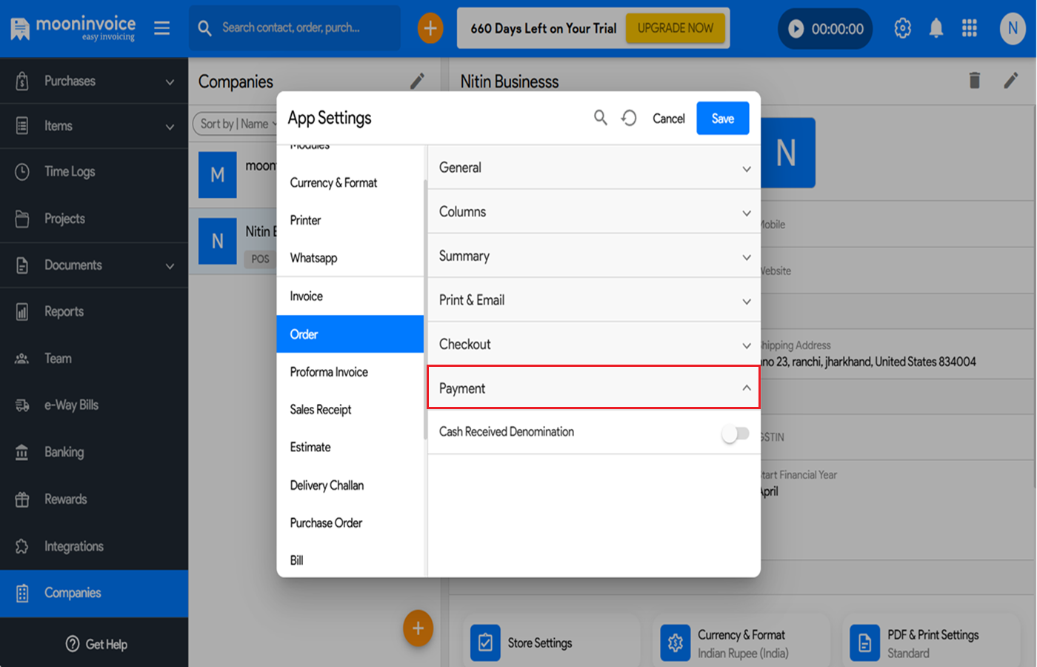Open the notifications bell
1037x667 pixels.
(936, 28)
